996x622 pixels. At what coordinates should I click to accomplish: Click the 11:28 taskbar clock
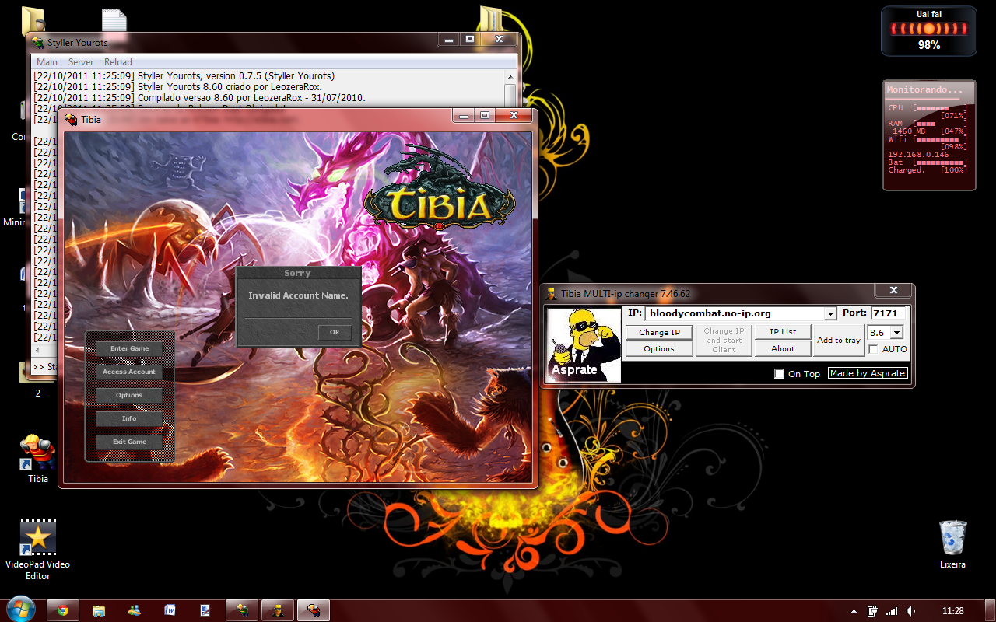952,611
